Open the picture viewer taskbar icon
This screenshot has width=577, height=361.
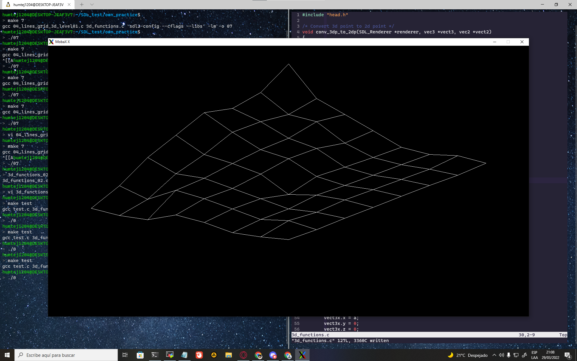click(x=170, y=355)
